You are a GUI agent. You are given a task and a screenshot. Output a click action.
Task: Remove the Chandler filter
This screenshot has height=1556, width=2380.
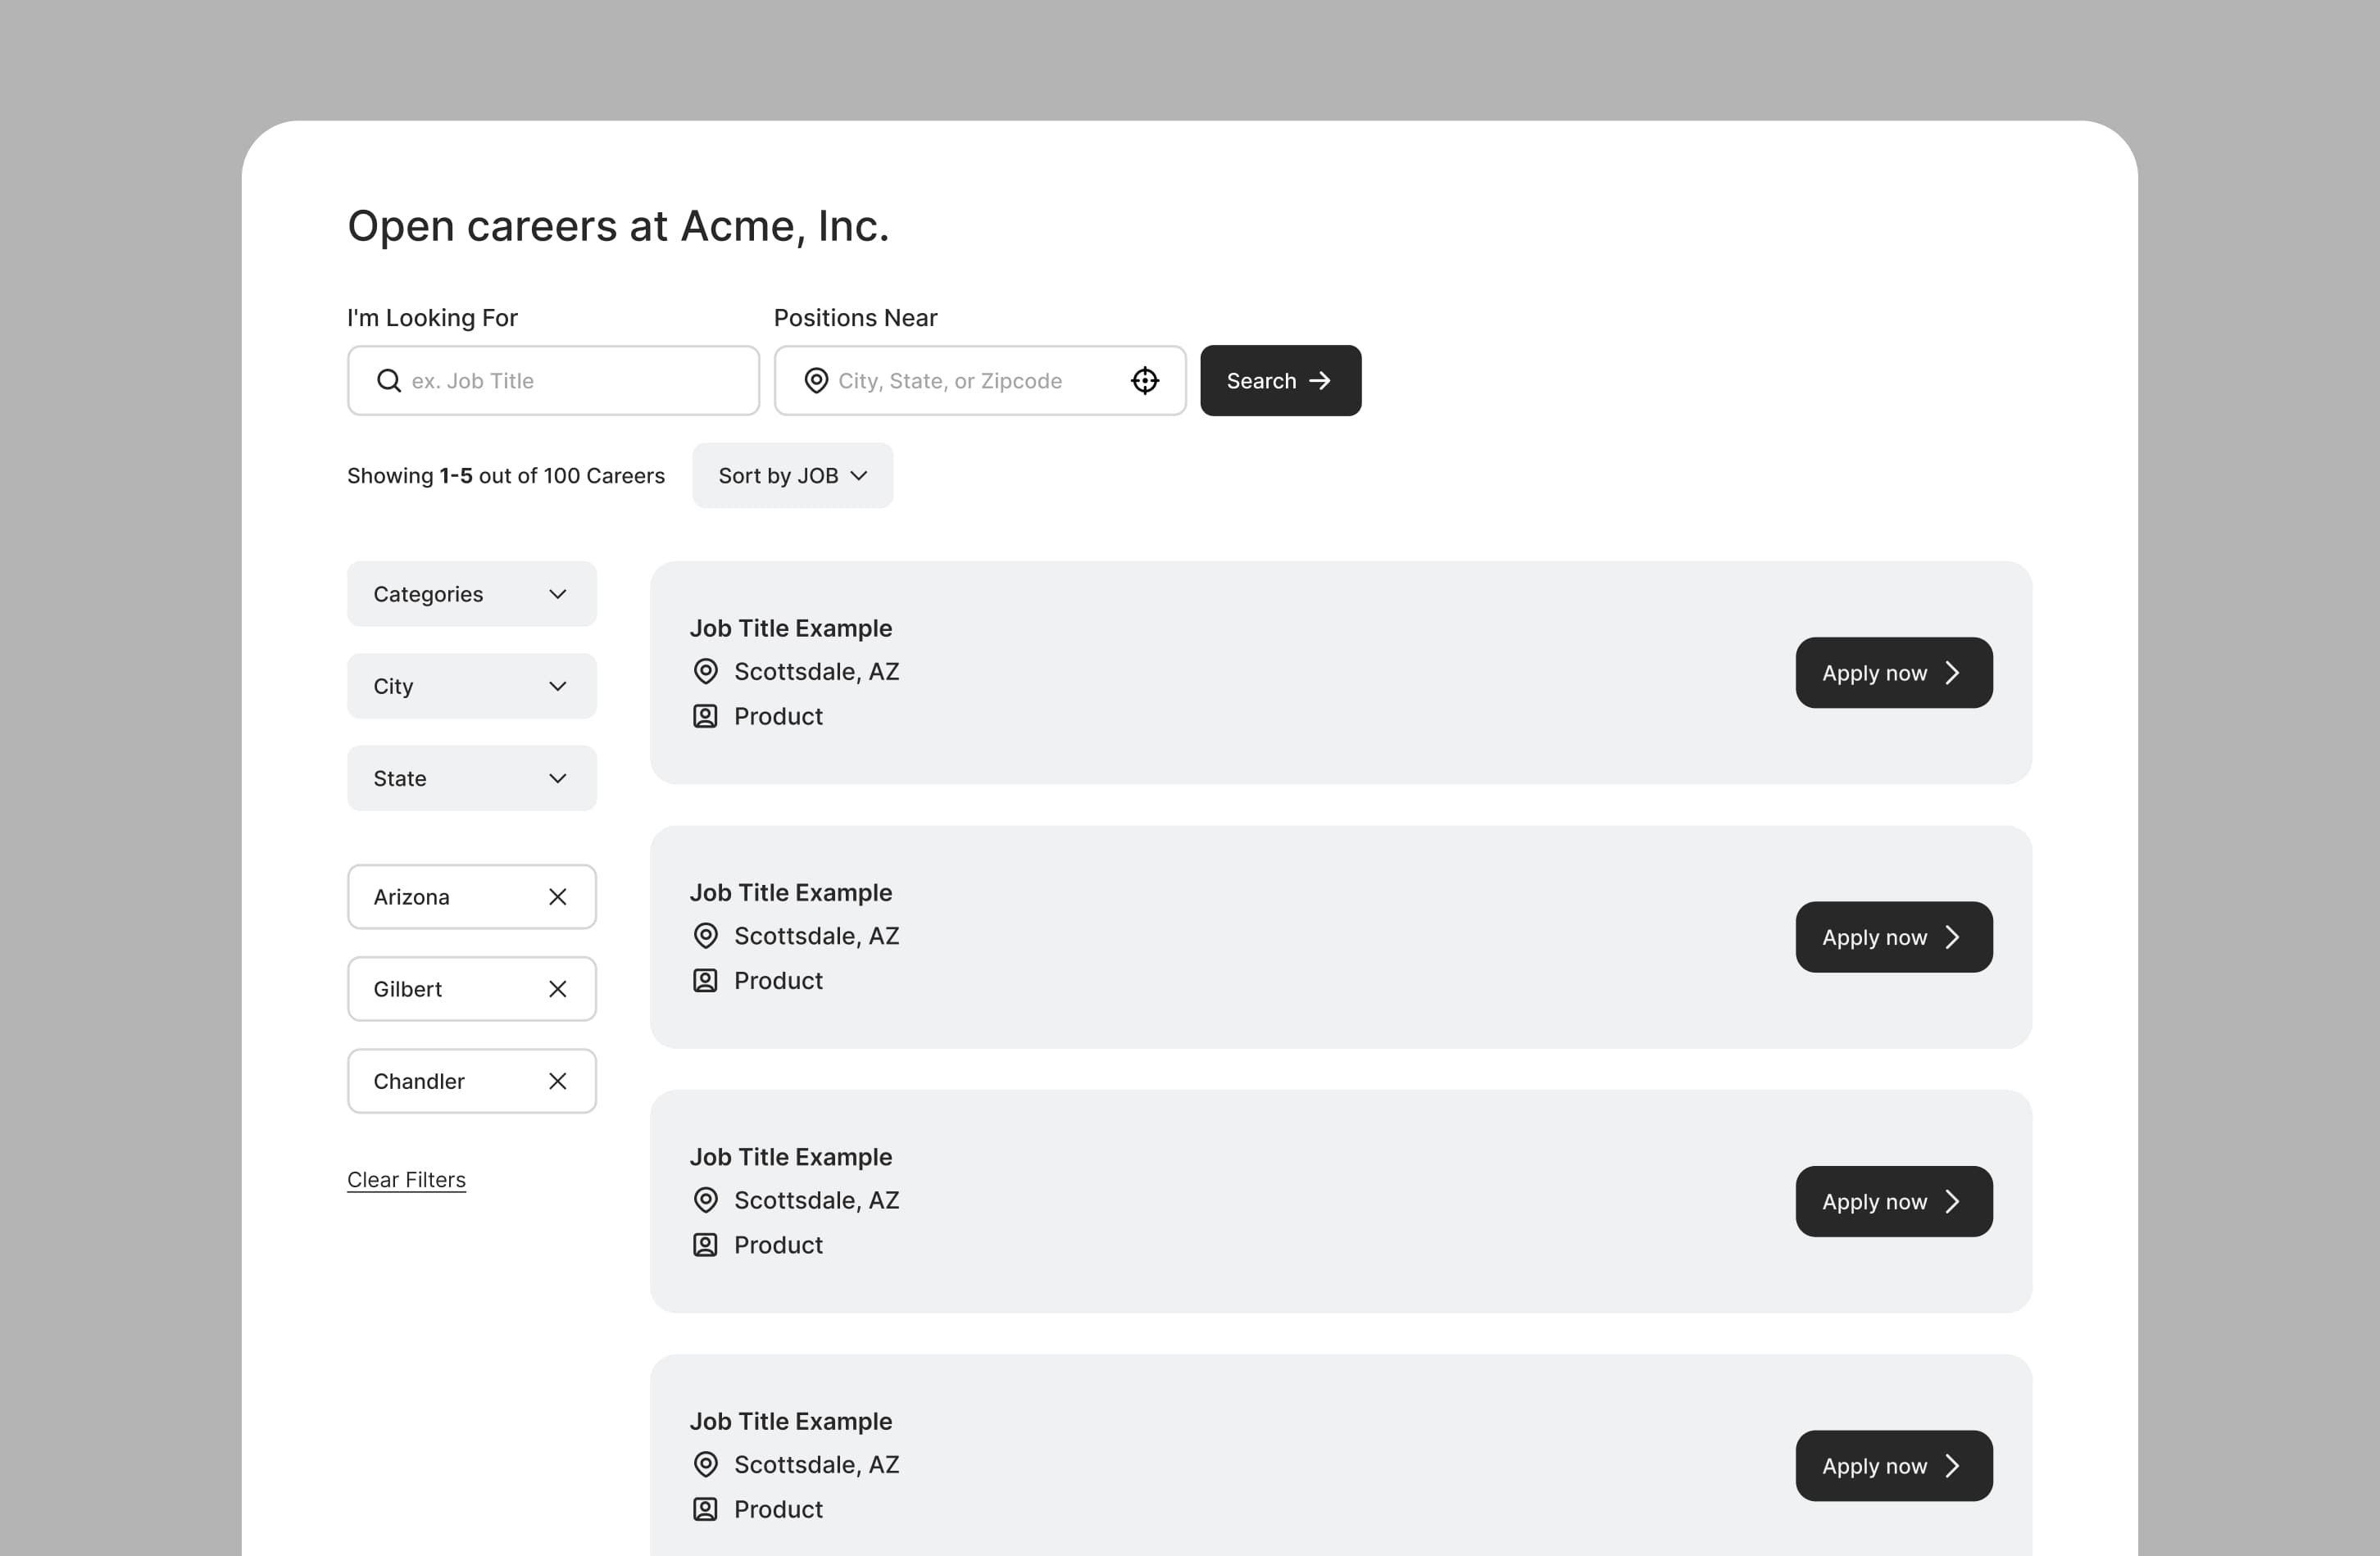(x=558, y=1081)
